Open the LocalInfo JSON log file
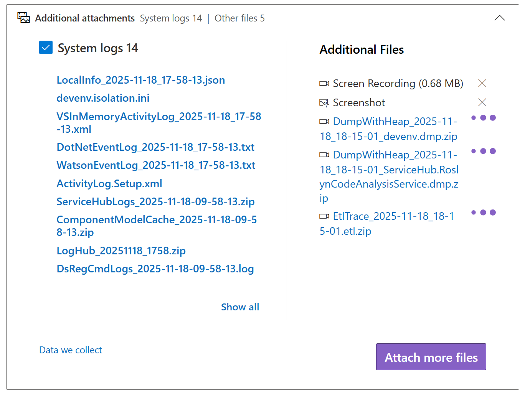Screen dimensions: 525x394 [140, 80]
